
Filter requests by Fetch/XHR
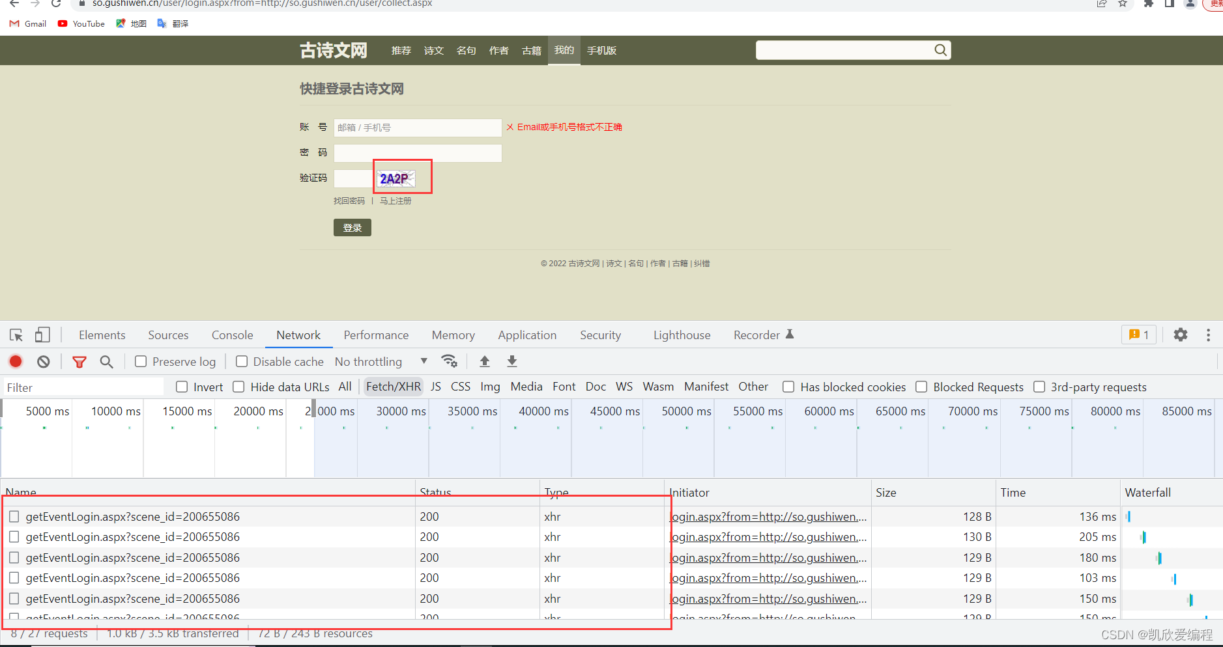pos(394,387)
